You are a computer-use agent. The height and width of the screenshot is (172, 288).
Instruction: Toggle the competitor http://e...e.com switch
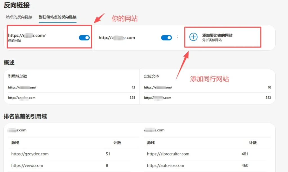coord(166,38)
